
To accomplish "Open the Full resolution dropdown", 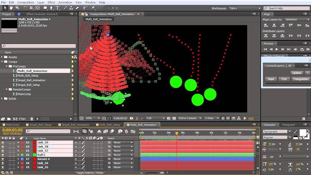I will coord(155,118).
